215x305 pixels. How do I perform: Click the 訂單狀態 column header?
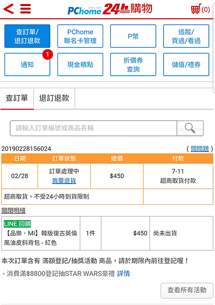coord(64,159)
